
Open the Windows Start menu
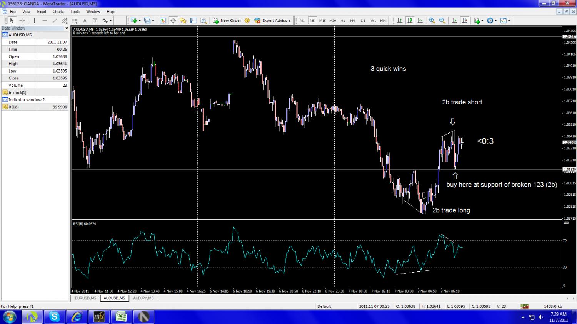pos(9,317)
